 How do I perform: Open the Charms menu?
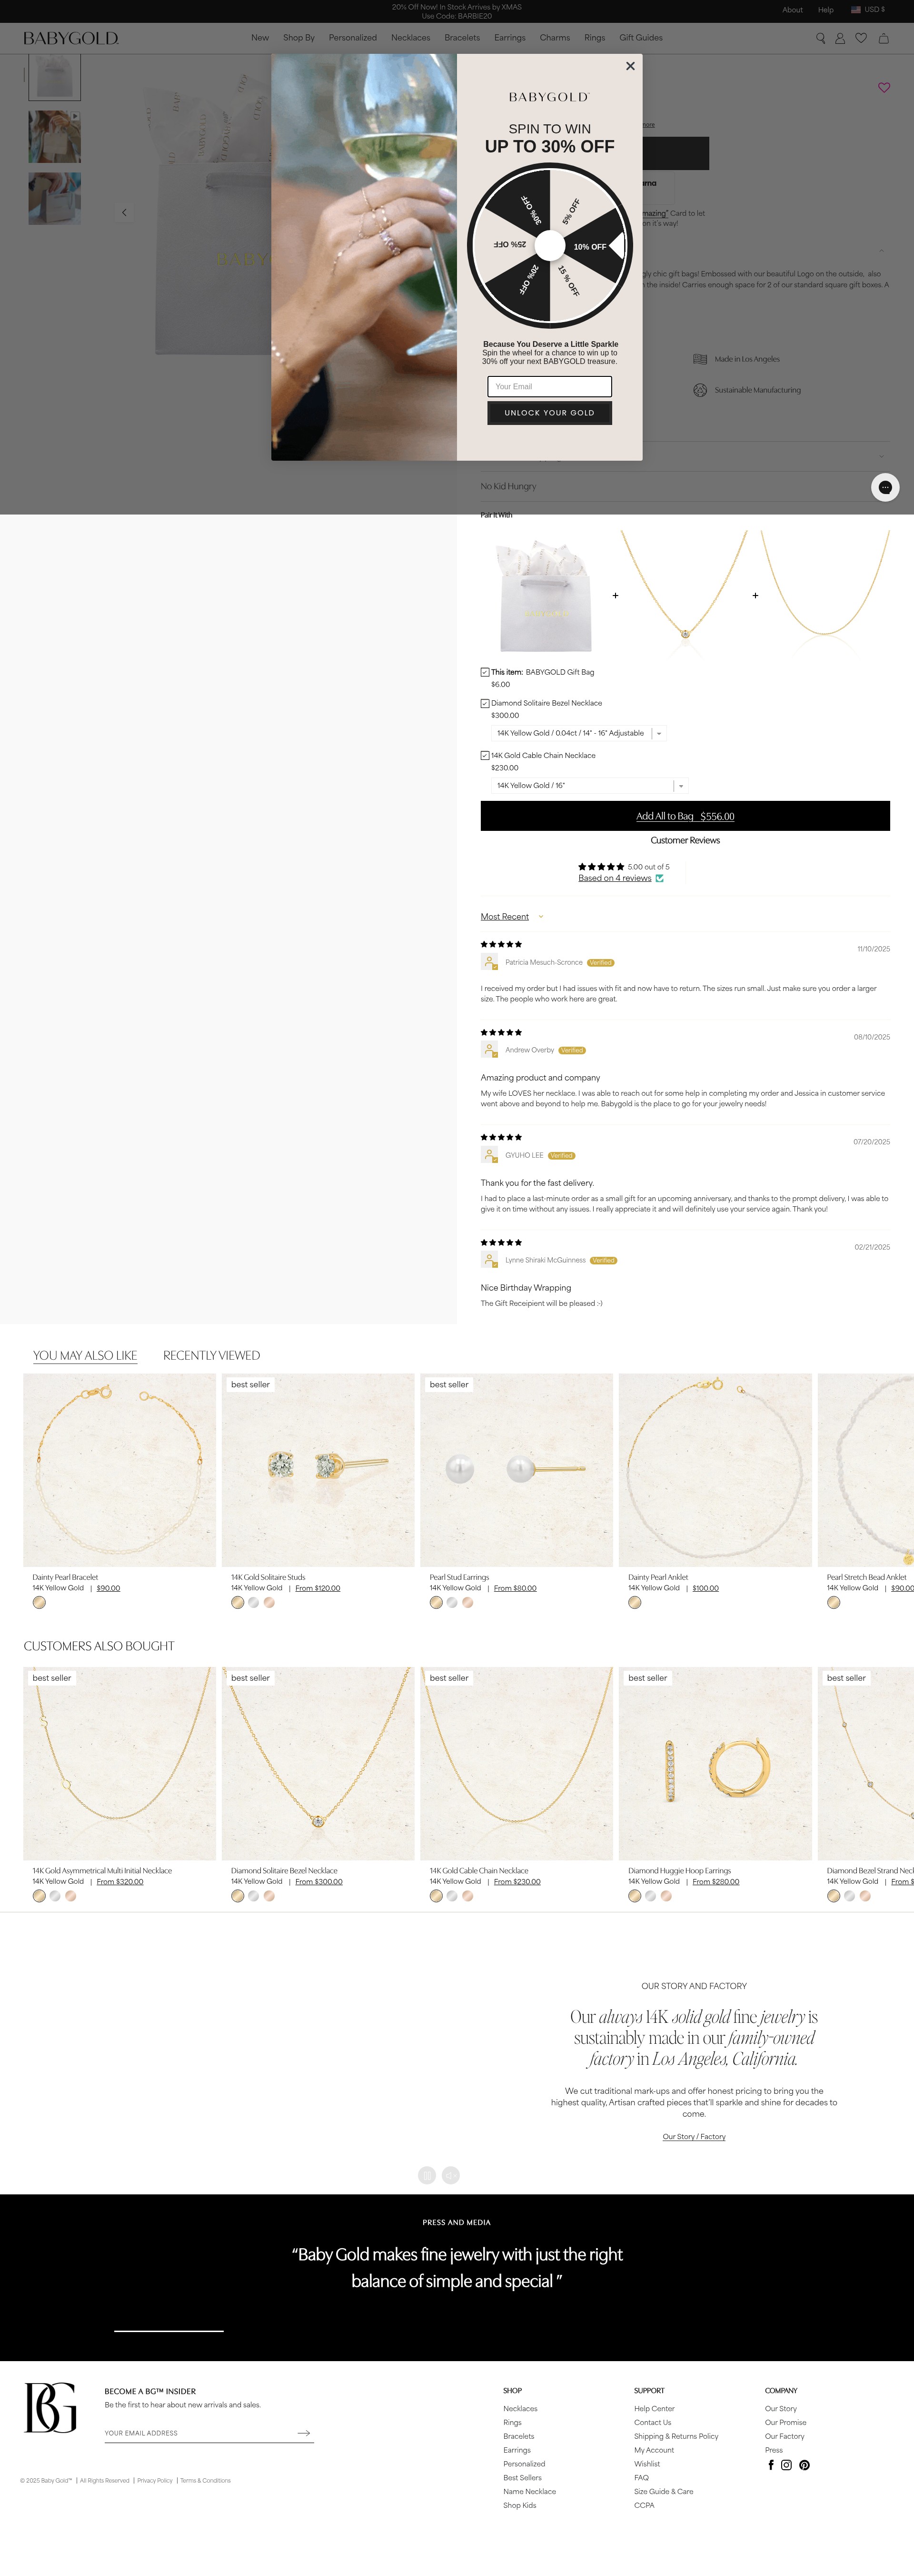pyautogui.click(x=555, y=38)
